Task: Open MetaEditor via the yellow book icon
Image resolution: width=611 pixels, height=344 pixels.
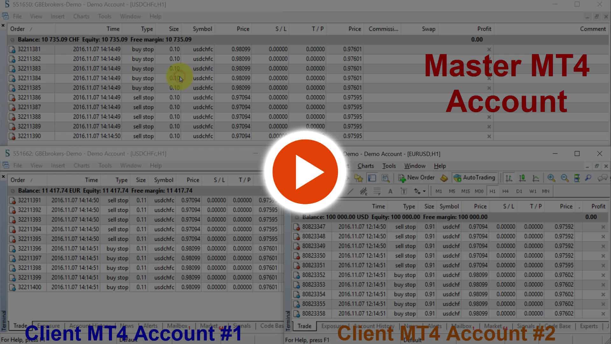Action: point(444,178)
